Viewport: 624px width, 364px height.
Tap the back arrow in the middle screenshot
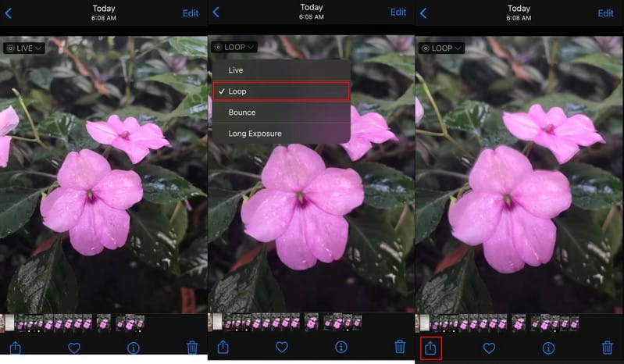coord(216,12)
